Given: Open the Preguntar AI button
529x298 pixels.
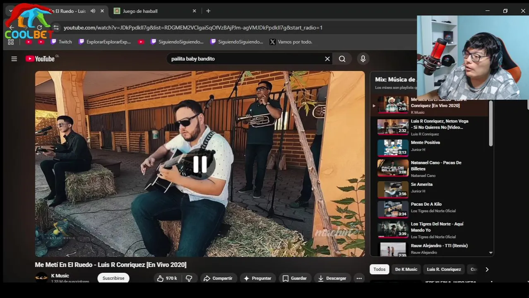Looking at the screenshot, I should point(257,278).
